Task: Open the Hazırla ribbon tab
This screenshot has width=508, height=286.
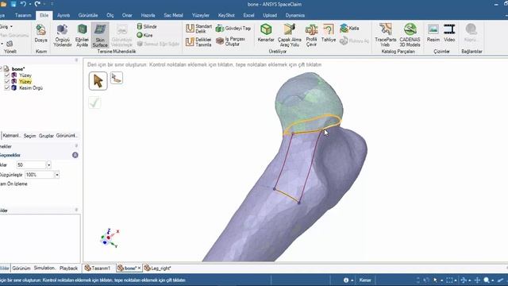Action: click(x=148, y=15)
